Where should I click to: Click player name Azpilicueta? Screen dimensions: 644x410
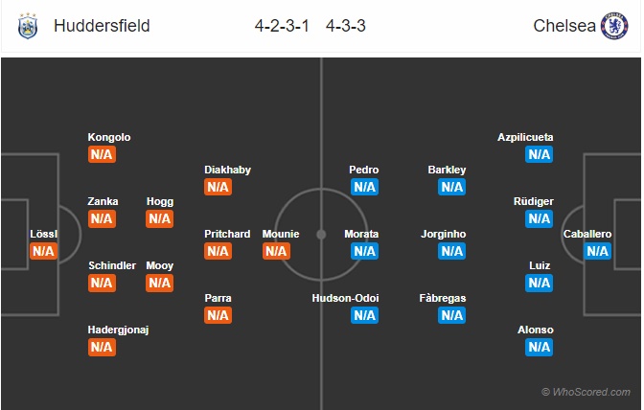point(525,137)
